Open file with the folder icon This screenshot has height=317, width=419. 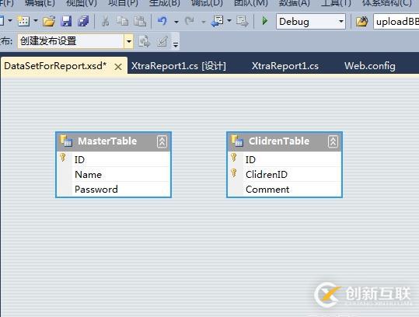49,21
